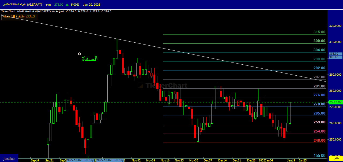Click the left 2025-10-07 Tuesday date marker
Viewport: 343px width, 162px height.
[x=80, y=160]
